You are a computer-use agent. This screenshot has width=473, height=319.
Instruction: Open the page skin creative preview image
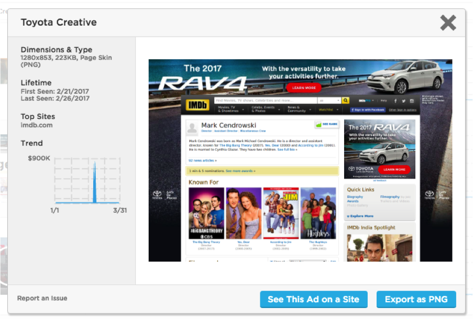pyautogui.click(x=300, y=160)
